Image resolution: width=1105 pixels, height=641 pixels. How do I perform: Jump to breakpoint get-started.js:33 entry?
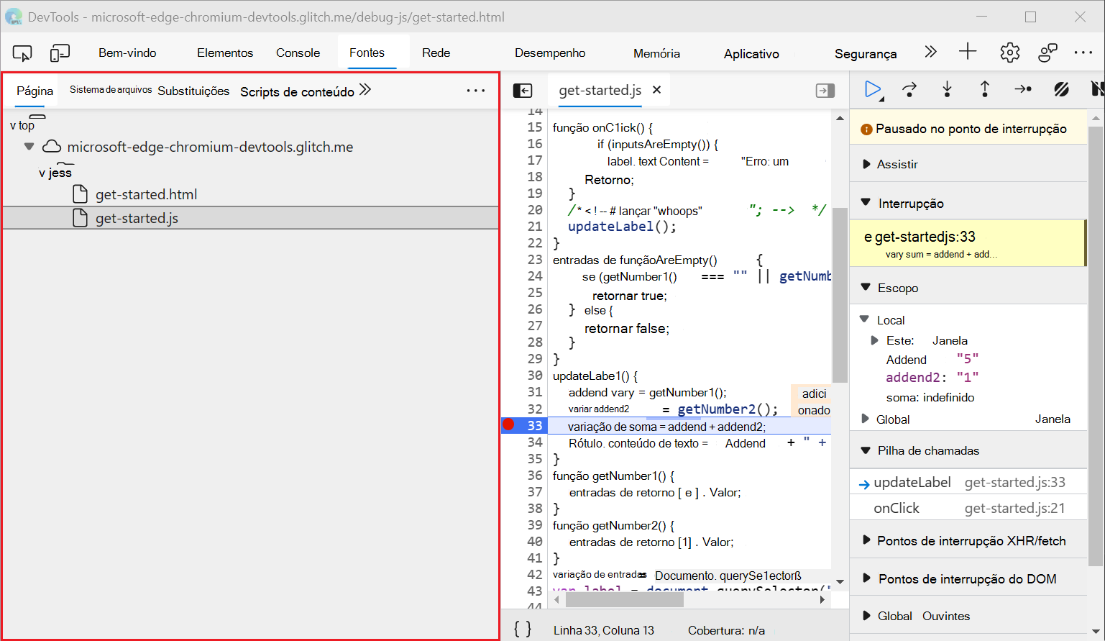pos(968,244)
